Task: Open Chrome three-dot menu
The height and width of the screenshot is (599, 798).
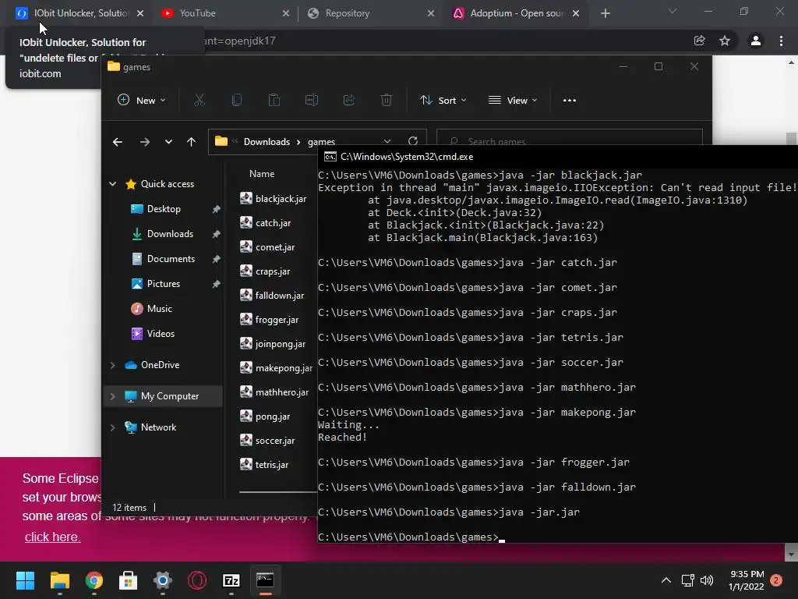Action: 781,41
